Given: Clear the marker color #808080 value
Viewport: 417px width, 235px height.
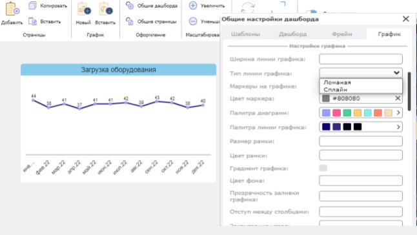Looking at the screenshot, I should [398, 98].
